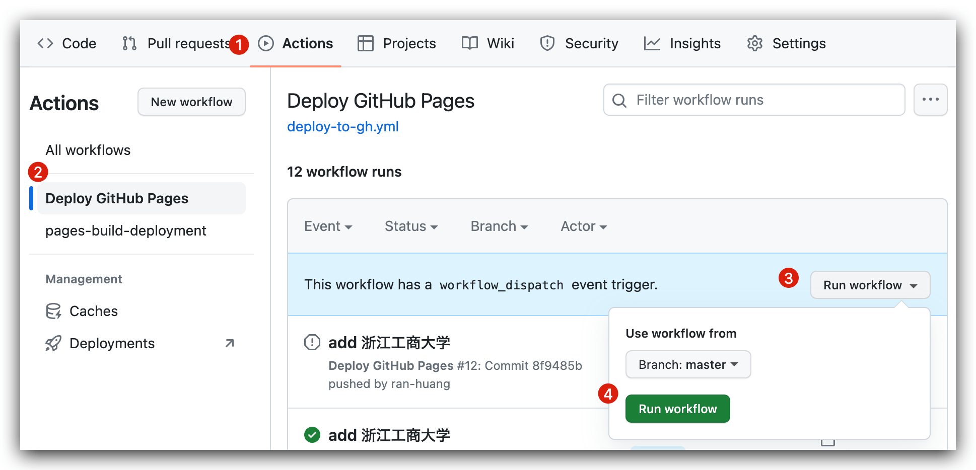The width and height of the screenshot is (976, 470).
Task: Click the New workflow button
Action: 191,102
